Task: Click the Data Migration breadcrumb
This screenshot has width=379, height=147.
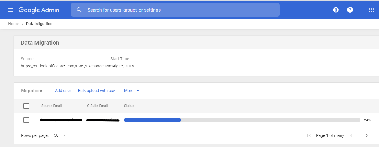Action: click(39, 24)
